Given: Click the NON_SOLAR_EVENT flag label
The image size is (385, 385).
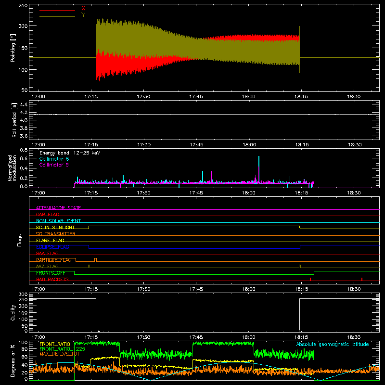Looking at the screenshot, I should pos(58,221).
